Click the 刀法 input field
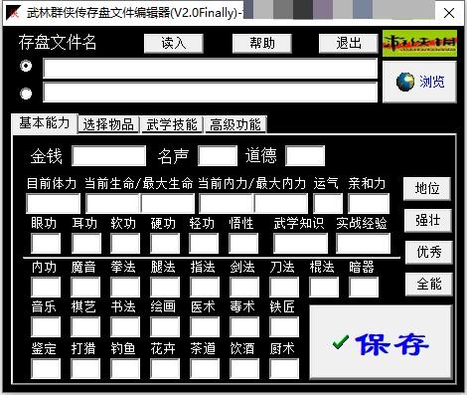Viewport: 467px width, 395px height. [x=284, y=288]
